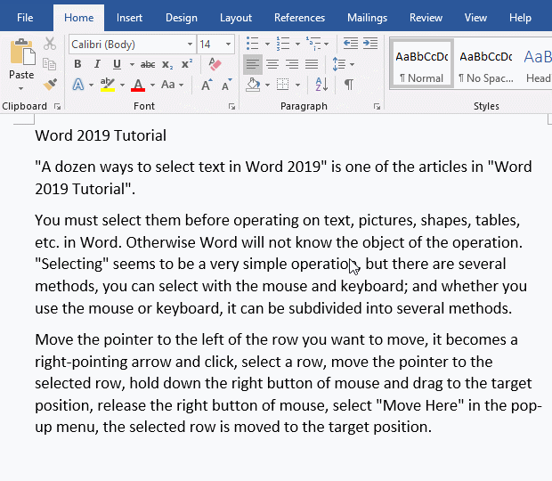Screen dimensions: 552x481
Task: Apply the No Spacing style
Action: 486,64
